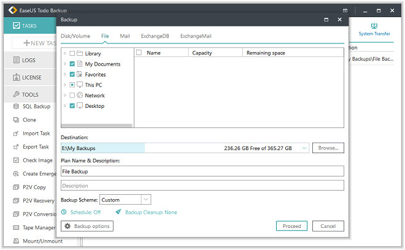Screen dimensions: 405x250
Task: Switch to the Mail tab
Action: (125, 36)
